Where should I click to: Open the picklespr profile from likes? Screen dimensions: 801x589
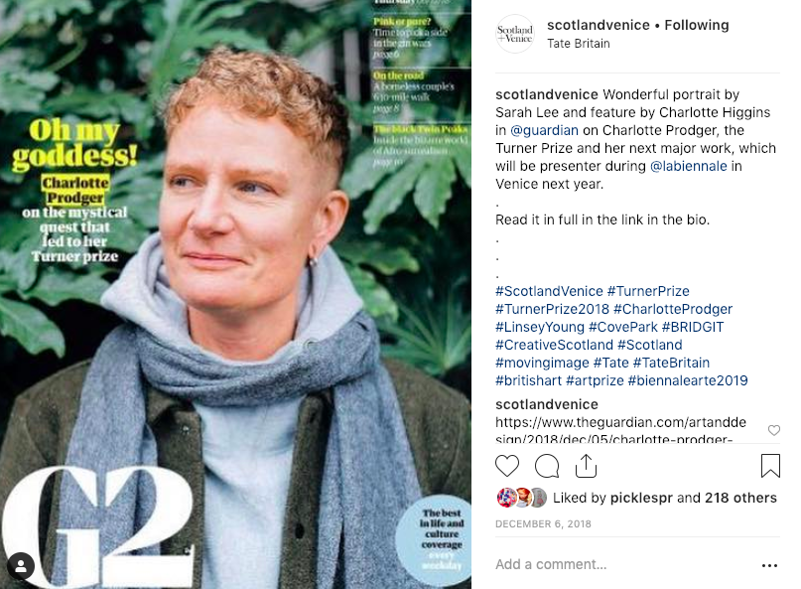click(641, 498)
